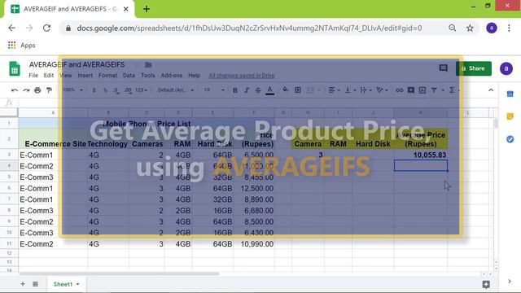The image size is (521, 293).
Task: Go to Sheets home via green logo
Action: [x=15, y=68]
